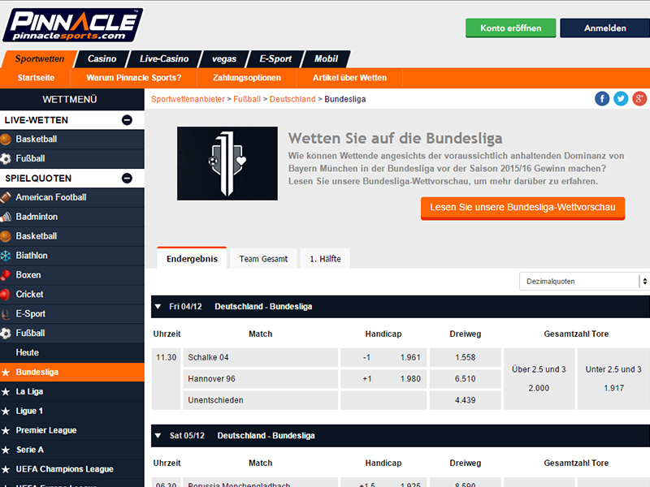Select Hannover 96 Dreiweg odds 6.510
The height and width of the screenshot is (487, 650).
[465, 379]
